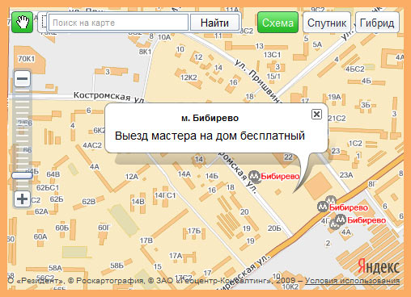Click the balloon title м. Бибирево
The height and width of the screenshot is (297, 411).
tap(210, 118)
